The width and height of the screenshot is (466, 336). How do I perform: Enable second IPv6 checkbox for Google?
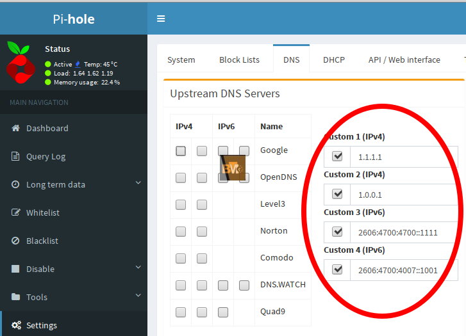pyautogui.click(x=244, y=150)
